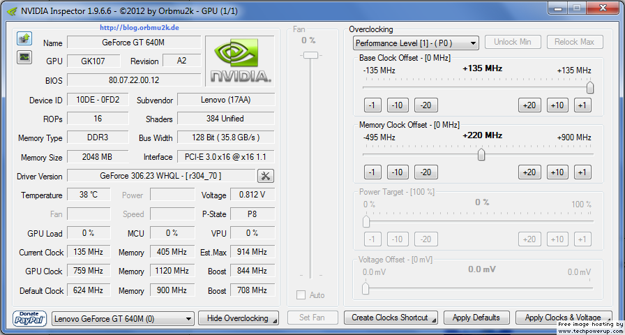Screen dimensions: 625x335
Task: Click the Set Fan button
Action: pyautogui.click(x=312, y=318)
